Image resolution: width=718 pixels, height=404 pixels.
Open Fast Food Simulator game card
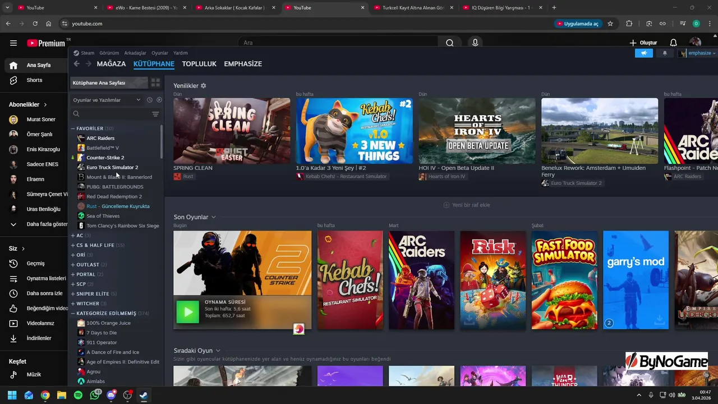coord(564,280)
